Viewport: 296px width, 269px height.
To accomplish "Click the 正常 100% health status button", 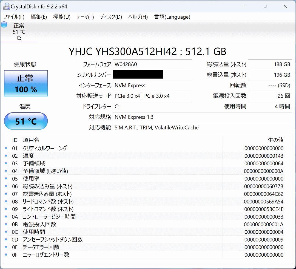I will click(26, 83).
